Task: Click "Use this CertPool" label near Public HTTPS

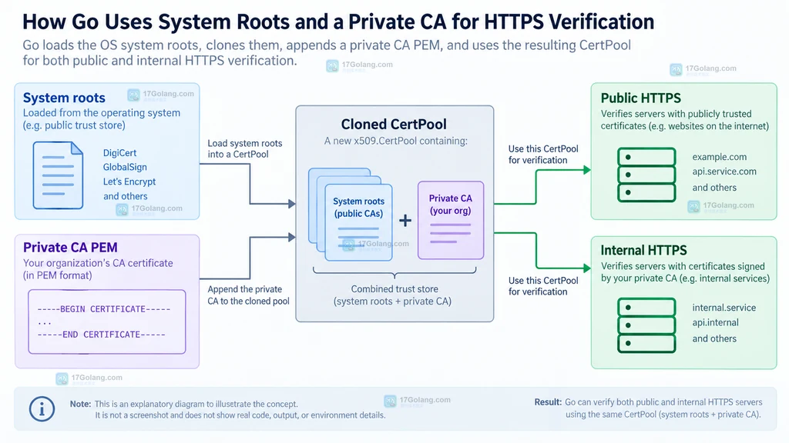Action: click(x=543, y=154)
